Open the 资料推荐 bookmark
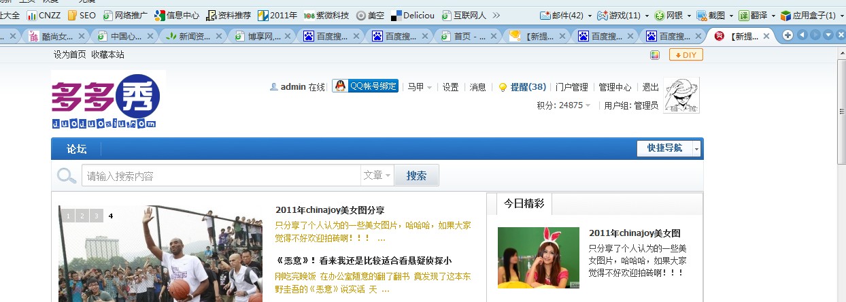Viewport: 846px width, 302px height. [x=229, y=14]
